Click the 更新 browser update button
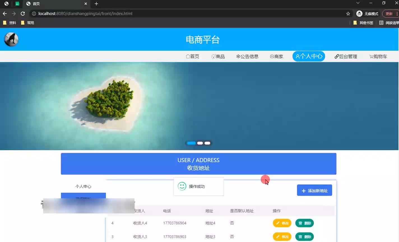Image resolution: width=399 pixels, height=242 pixels. pyautogui.click(x=390, y=13)
